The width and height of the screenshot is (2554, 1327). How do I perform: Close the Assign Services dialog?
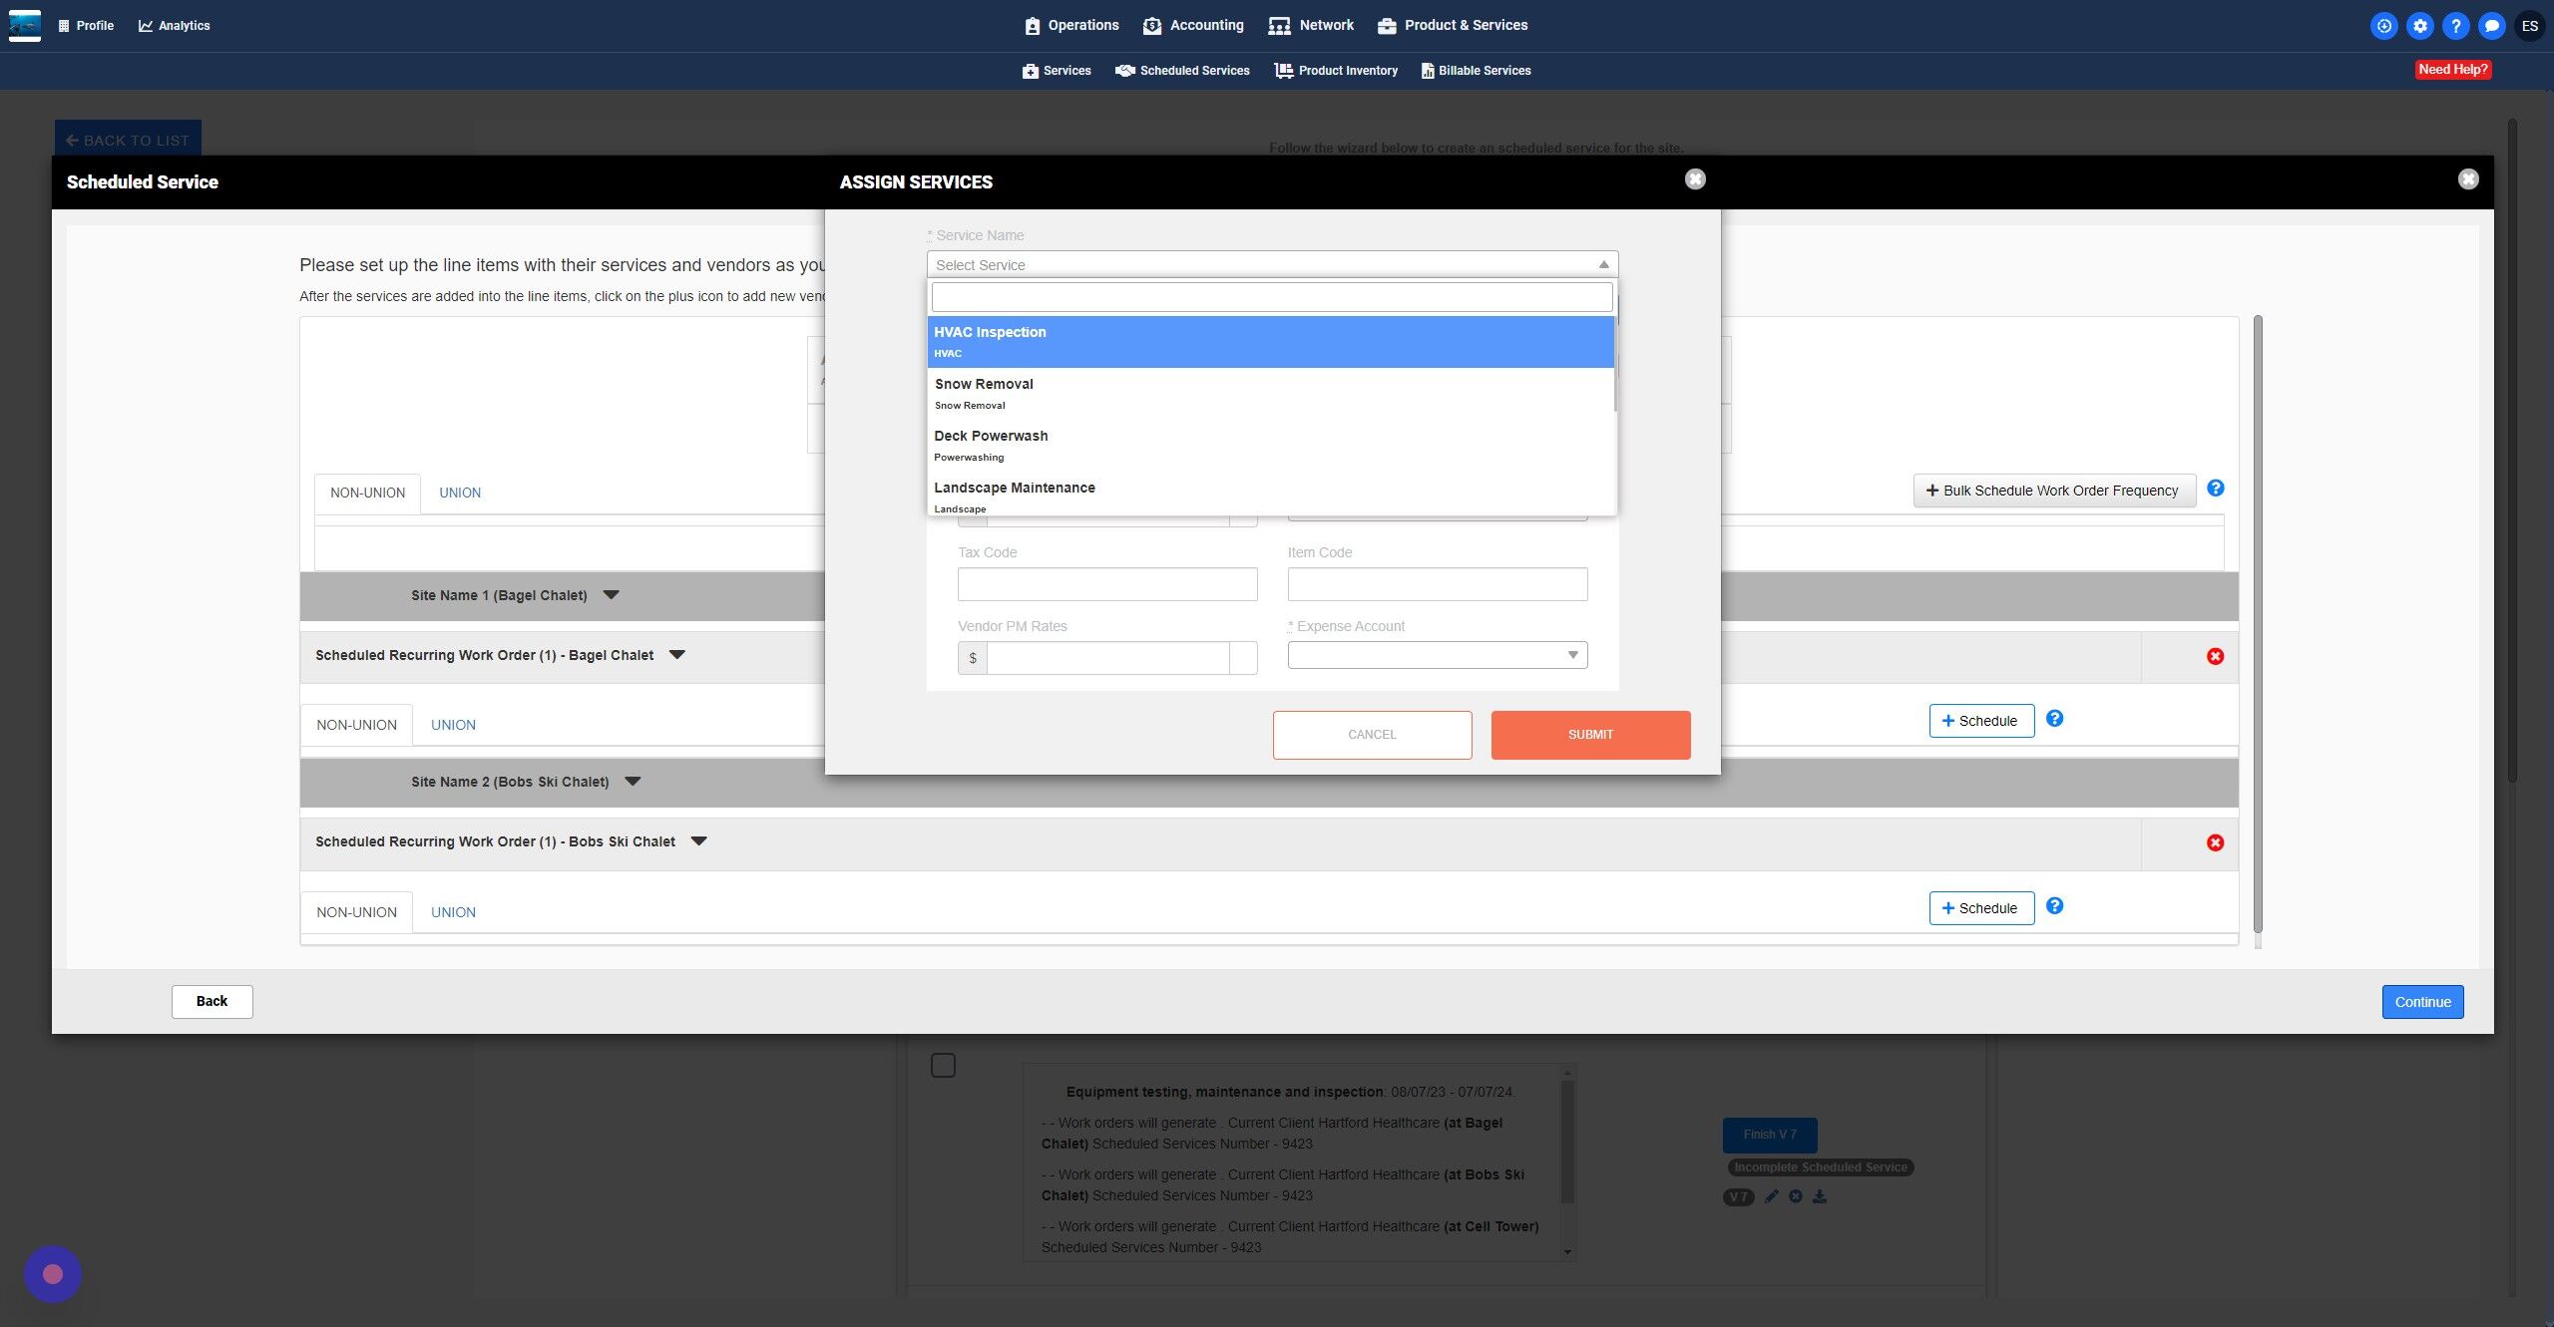pyautogui.click(x=1695, y=179)
